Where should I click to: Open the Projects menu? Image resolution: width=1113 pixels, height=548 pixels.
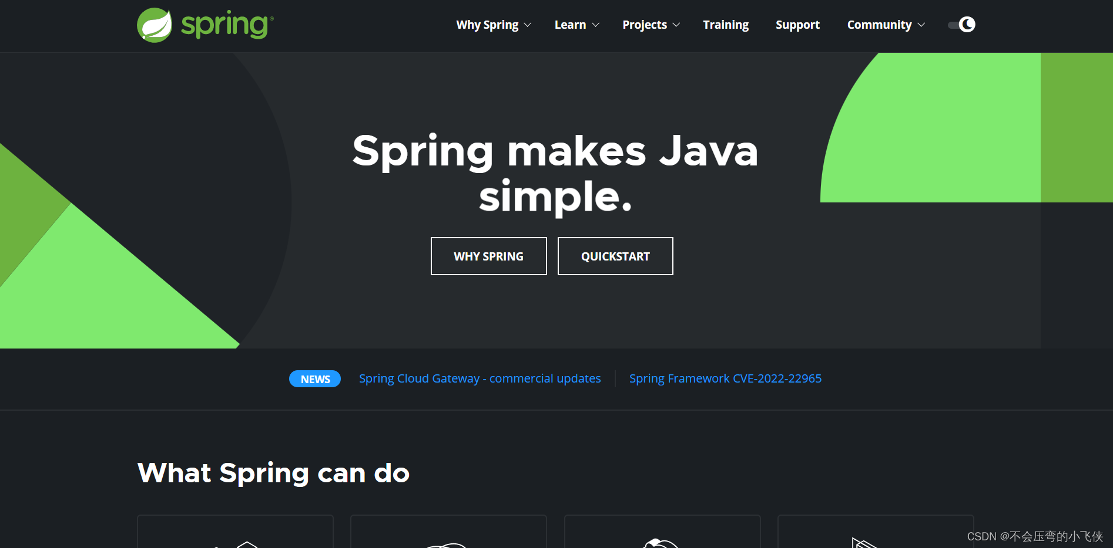tap(645, 25)
